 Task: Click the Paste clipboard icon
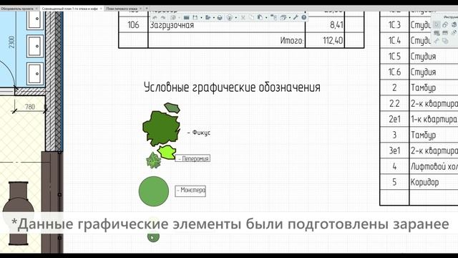[x=260, y=17]
